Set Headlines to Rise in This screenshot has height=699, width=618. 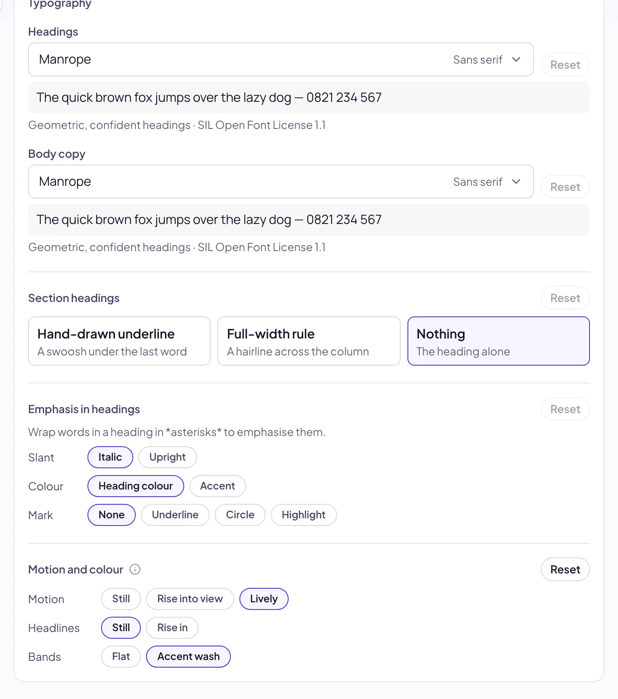pyautogui.click(x=172, y=628)
